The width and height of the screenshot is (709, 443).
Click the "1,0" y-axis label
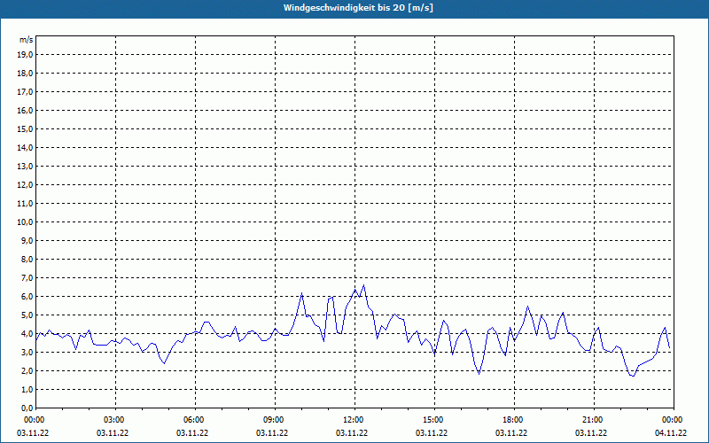(x=27, y=389)
